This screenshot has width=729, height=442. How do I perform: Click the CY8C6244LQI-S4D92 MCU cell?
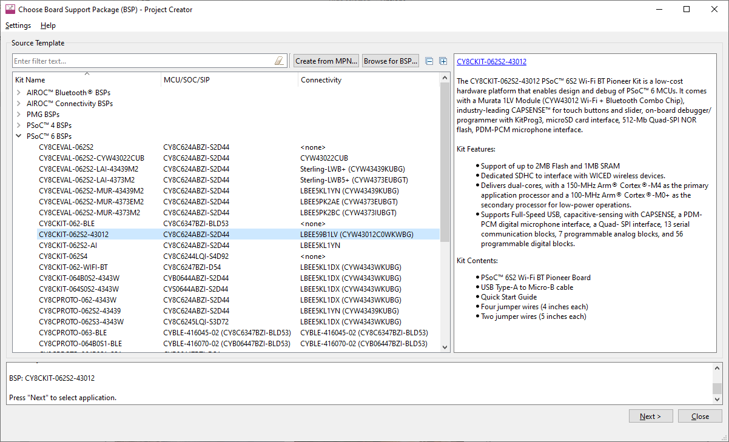click(x=196, y=256)
